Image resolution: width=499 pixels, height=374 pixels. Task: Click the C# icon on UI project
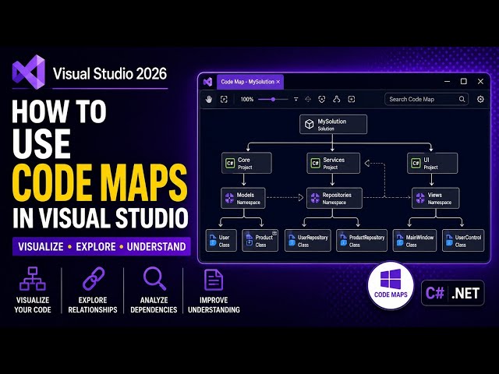click(416, 163)
